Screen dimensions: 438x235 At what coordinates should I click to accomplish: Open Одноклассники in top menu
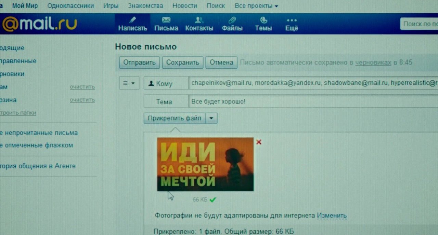coord(70,6)
